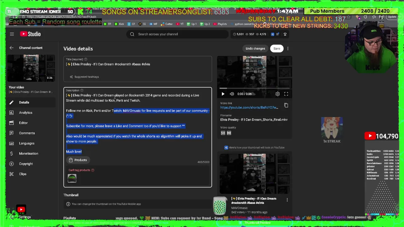
Task: Click the Thumbnail heading
Action: pos(71,195)
